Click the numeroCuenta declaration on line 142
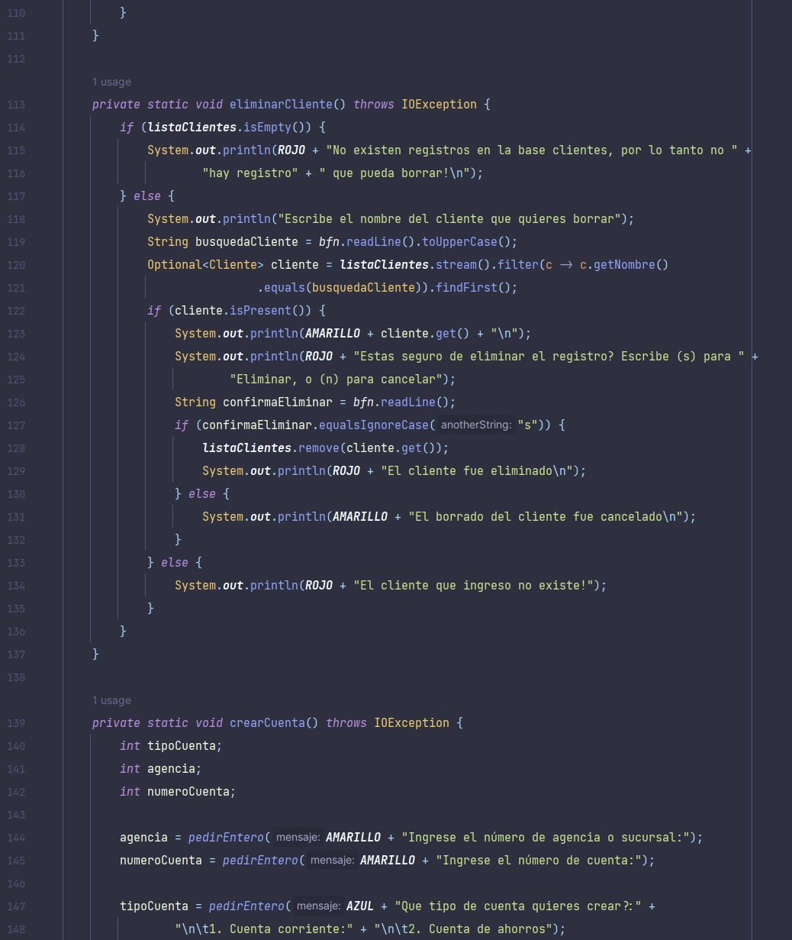Image resolution: width=792 pixels, height=940 pixels. pos(188,792)
